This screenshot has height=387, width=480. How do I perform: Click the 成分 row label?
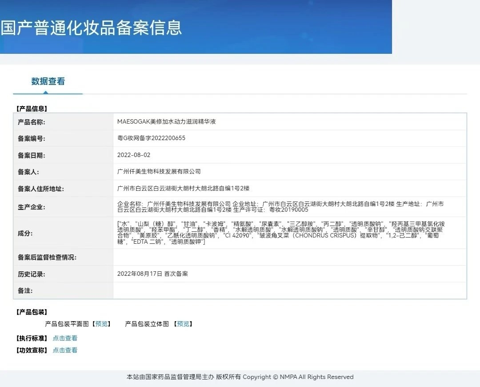point(25,234)
